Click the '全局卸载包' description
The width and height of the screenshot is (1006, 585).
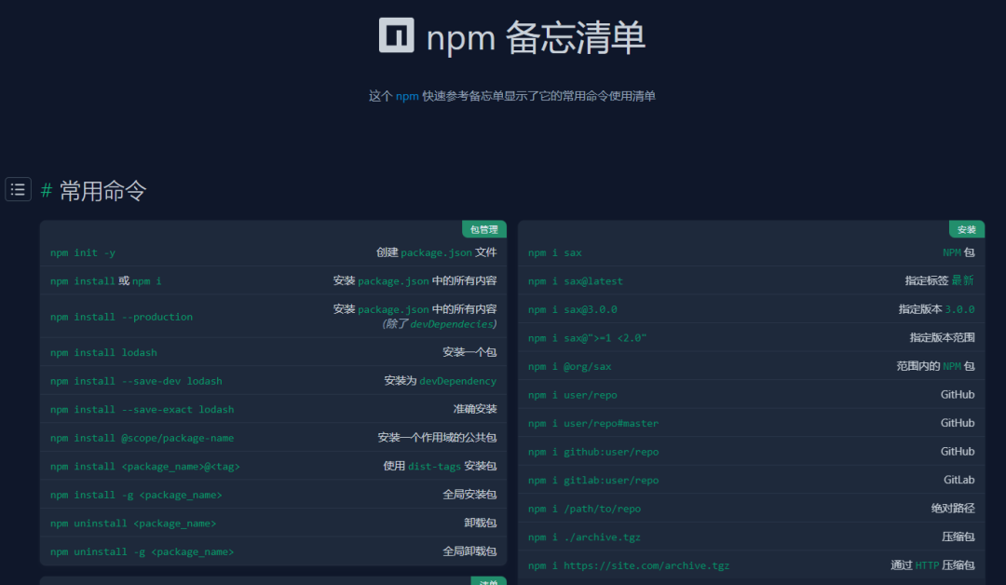469,551
